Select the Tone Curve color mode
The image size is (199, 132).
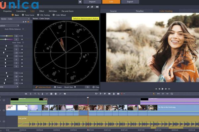pyautogui.click(x=28, y=15)
